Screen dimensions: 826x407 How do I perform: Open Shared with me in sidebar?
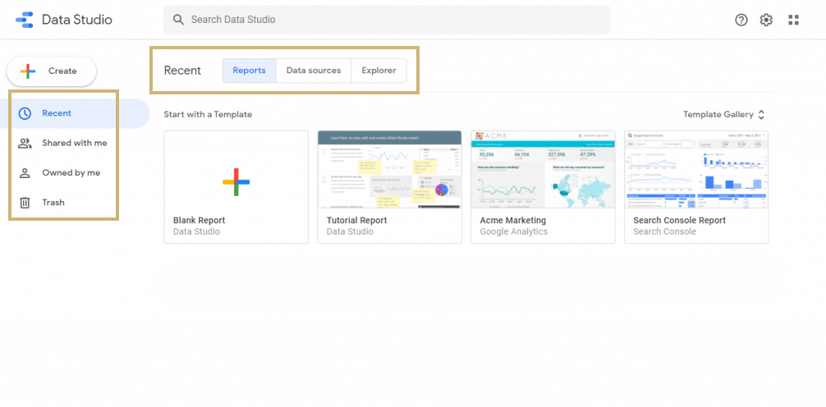[75, 144]
